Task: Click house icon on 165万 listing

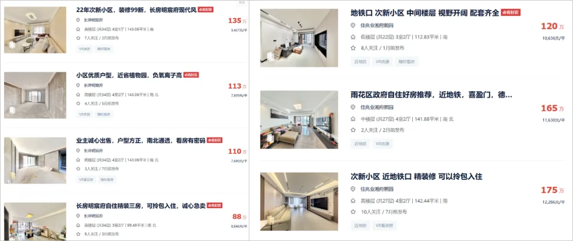Action: coord(353,119)
